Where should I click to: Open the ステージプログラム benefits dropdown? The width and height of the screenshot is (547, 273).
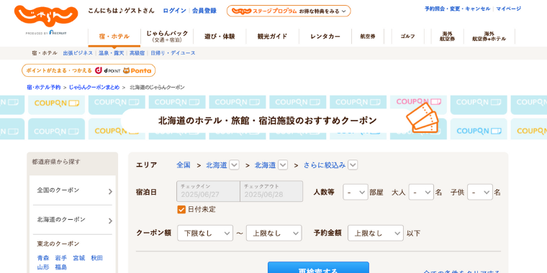[x=289, y=11]
